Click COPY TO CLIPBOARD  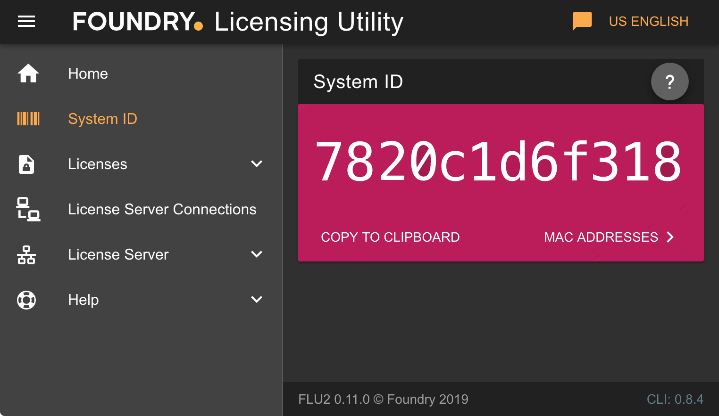390,237
